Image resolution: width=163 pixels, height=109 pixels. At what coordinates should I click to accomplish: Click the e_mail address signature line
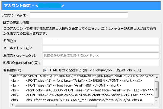point(81,100)
